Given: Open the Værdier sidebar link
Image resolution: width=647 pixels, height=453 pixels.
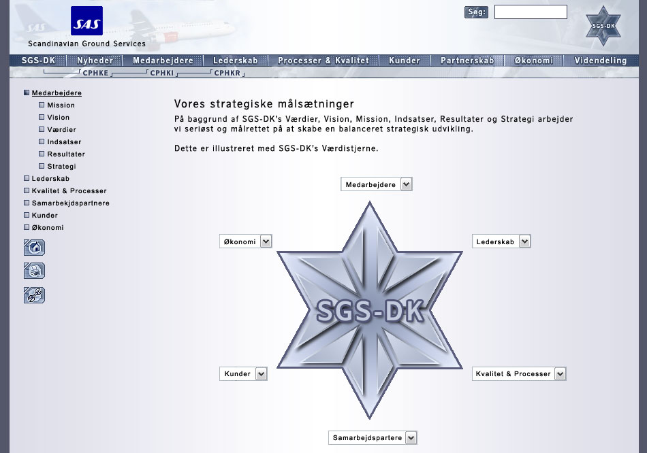Looking at the screenshot, I should click(x=61, y=129).
